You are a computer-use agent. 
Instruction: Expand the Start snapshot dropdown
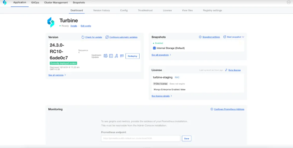234,37
